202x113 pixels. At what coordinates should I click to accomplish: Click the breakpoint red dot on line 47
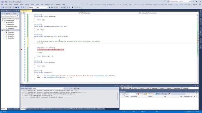click(21, 50)
